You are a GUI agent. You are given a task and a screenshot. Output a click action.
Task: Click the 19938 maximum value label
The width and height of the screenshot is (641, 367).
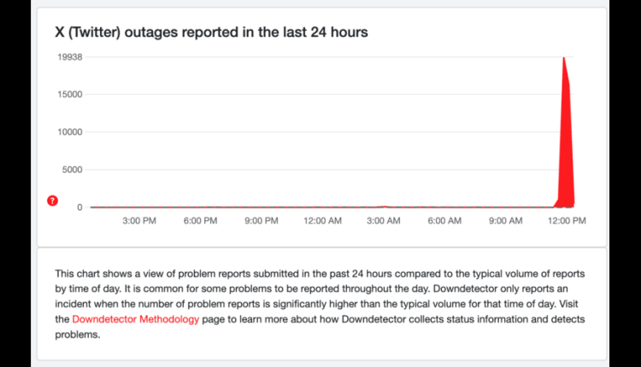click(x=70, y=57)
